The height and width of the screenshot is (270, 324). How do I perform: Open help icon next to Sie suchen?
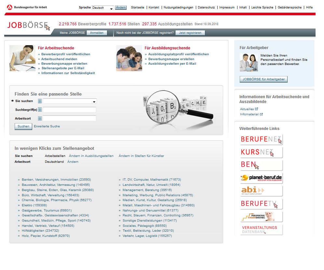click(40, 101)
